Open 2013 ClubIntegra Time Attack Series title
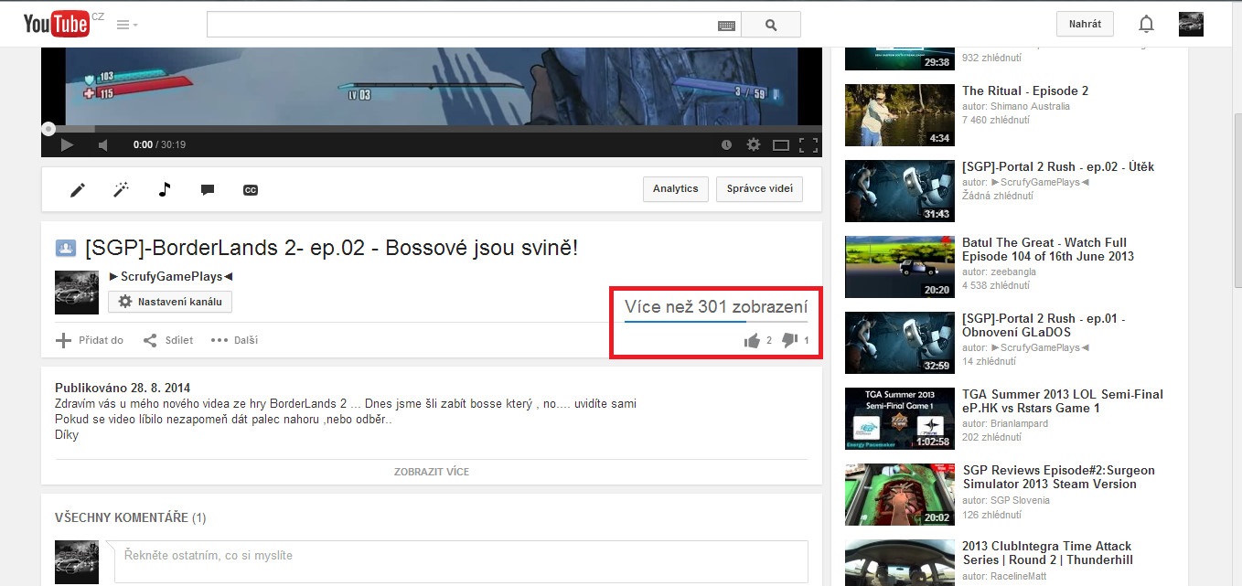Screen dimensions: 1242x586 pos(1048,553)
